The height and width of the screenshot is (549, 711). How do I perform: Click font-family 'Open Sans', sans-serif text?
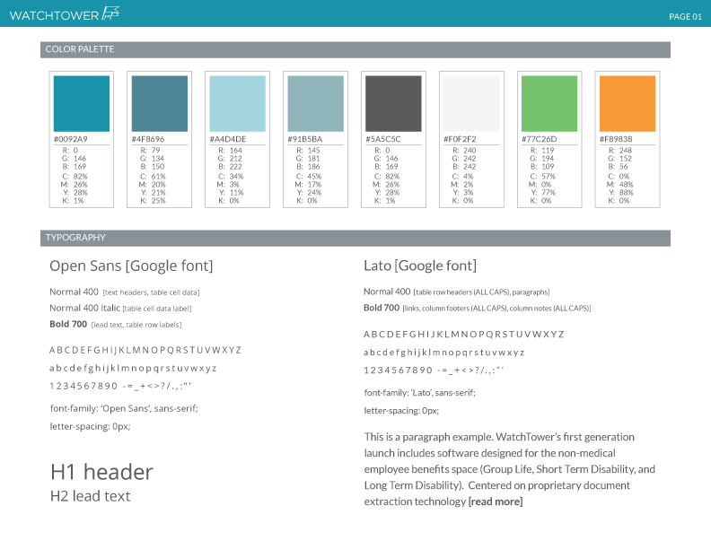click(x=124, y=408)
